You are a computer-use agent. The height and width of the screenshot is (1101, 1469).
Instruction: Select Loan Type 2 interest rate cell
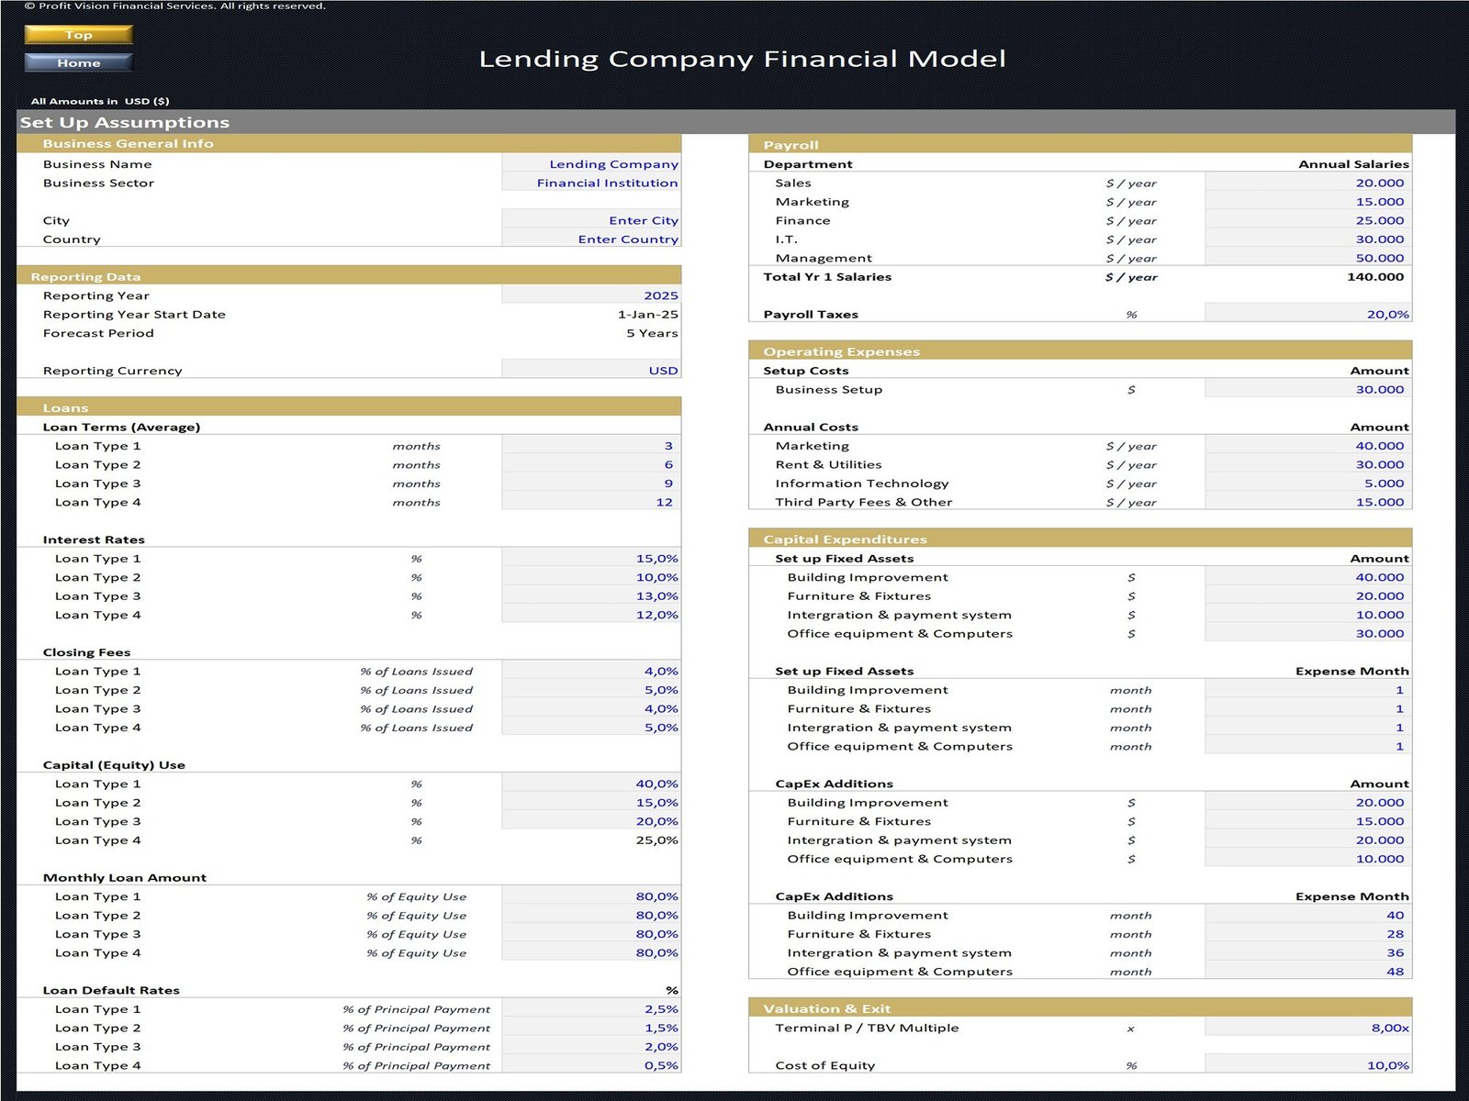click(x=591, y=577)
